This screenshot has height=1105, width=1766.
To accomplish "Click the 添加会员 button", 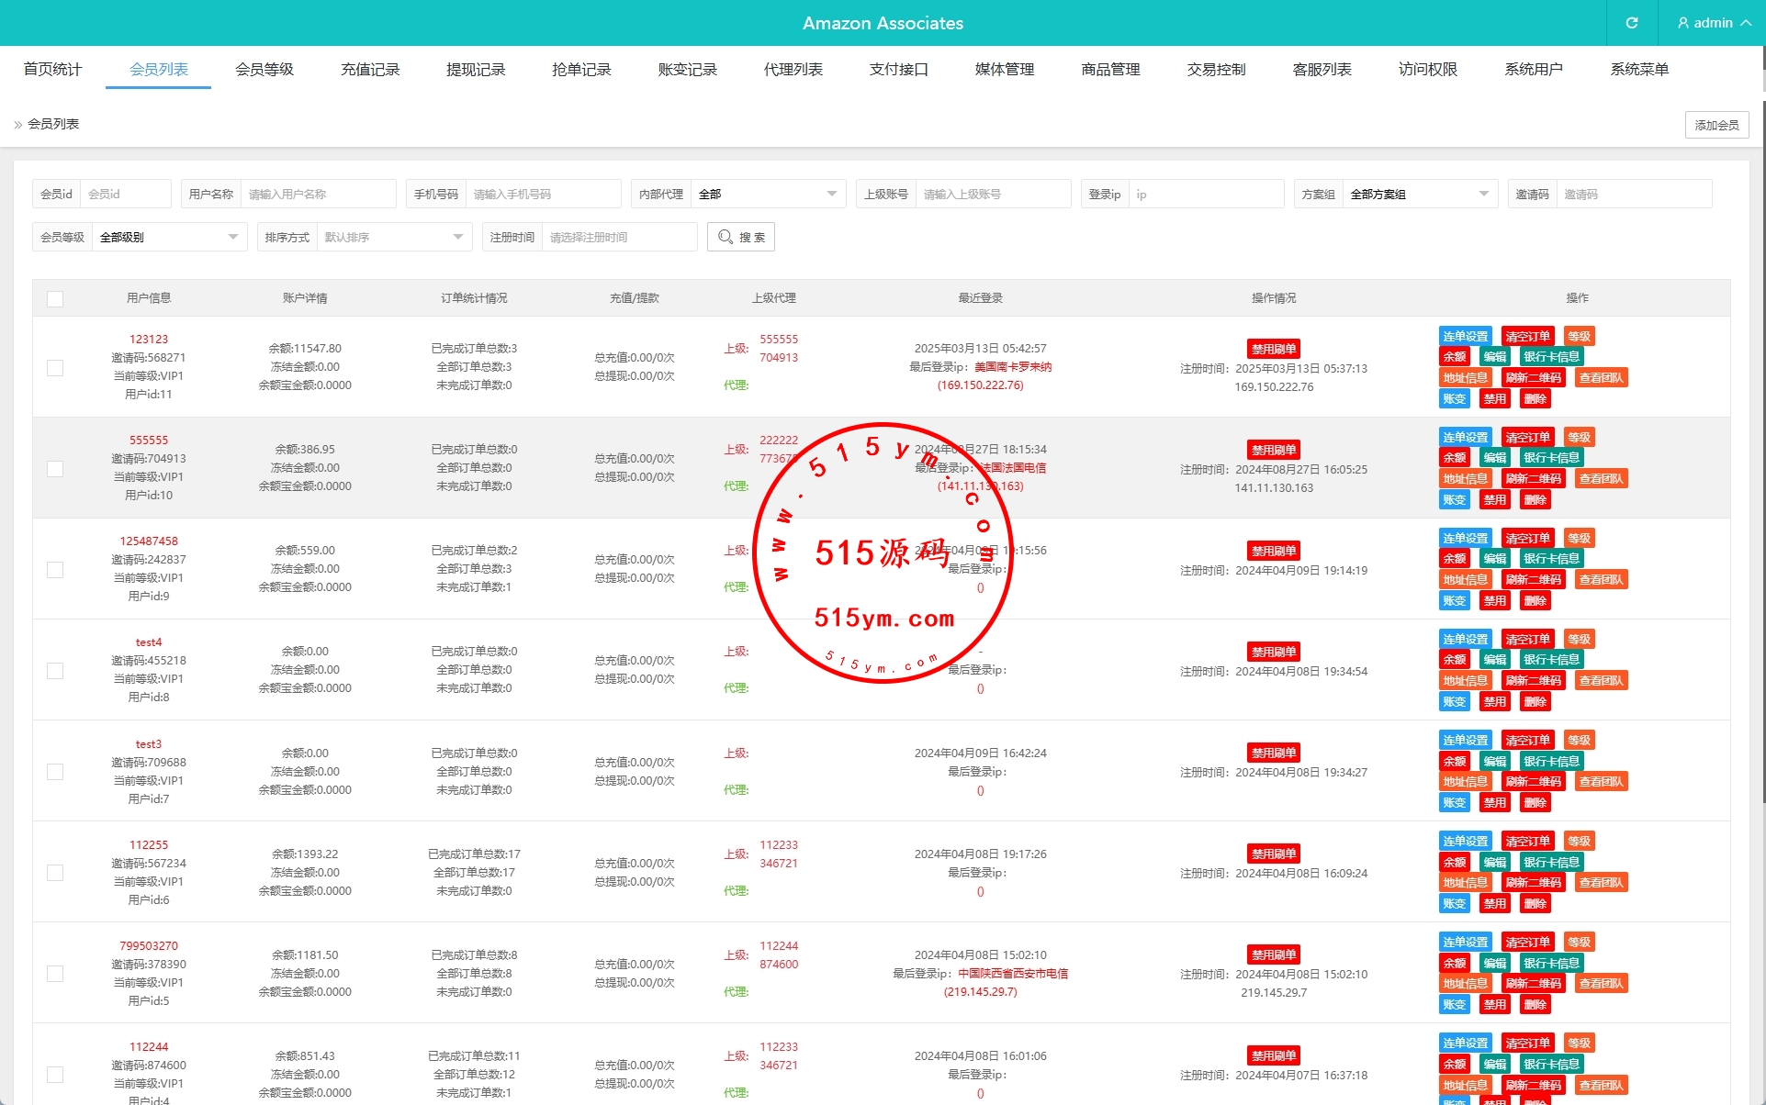I will (x=1715, y=125).
